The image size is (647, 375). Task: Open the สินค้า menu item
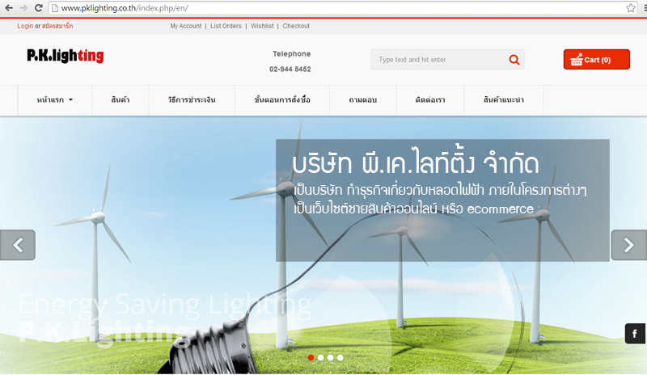[120, 100]
